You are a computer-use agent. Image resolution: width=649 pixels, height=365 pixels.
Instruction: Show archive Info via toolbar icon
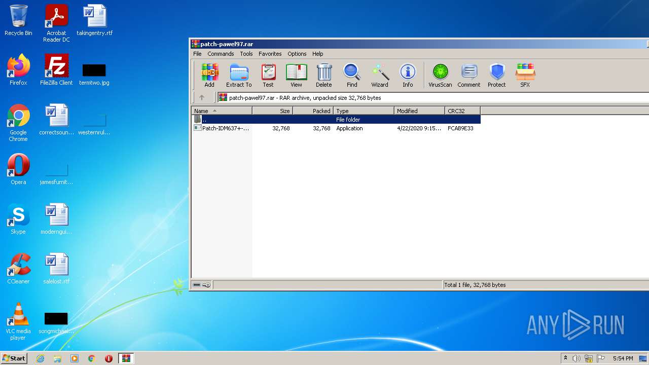pos(408,75)
